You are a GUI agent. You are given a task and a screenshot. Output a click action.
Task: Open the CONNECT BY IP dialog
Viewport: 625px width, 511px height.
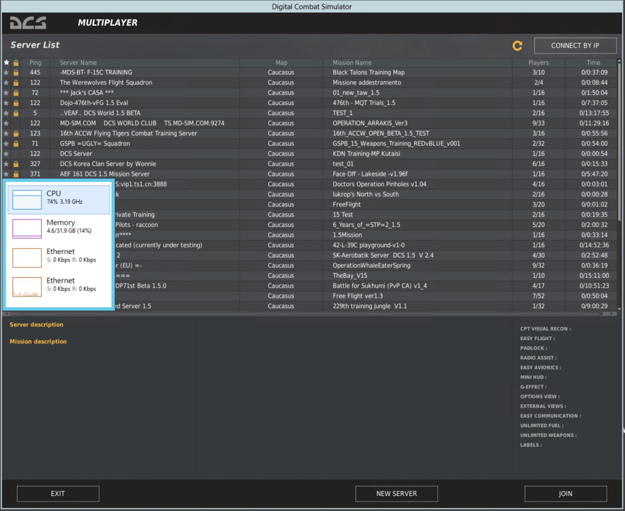click(575, 46)
